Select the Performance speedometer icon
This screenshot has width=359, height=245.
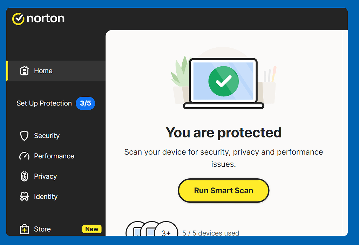click(24, 156)
